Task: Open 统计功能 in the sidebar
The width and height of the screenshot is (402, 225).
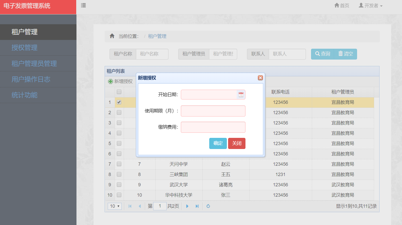Action: click(x=38, y=95)
